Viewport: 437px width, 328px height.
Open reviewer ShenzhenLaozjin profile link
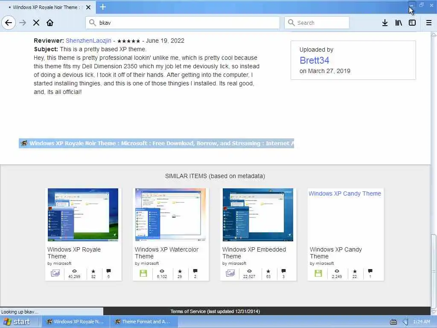(88, 41)
